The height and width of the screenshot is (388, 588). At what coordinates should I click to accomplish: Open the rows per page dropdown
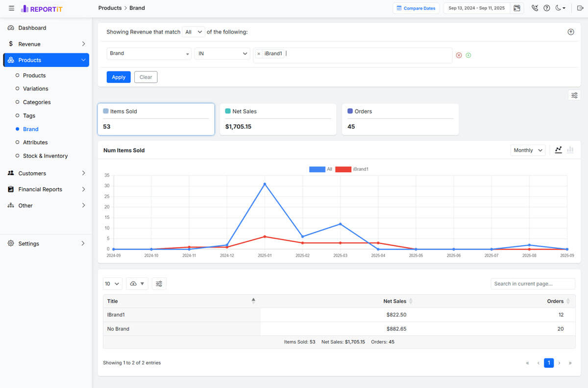point(112,284)
